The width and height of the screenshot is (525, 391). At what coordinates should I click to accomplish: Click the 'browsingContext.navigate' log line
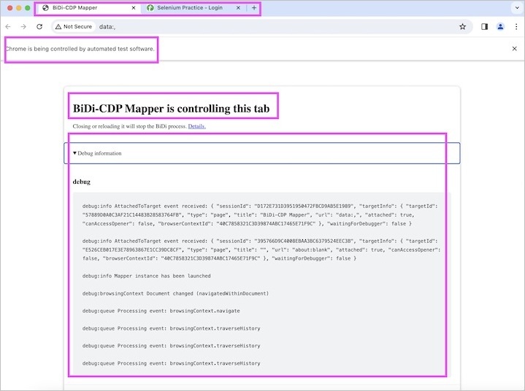tap(161, 311)
